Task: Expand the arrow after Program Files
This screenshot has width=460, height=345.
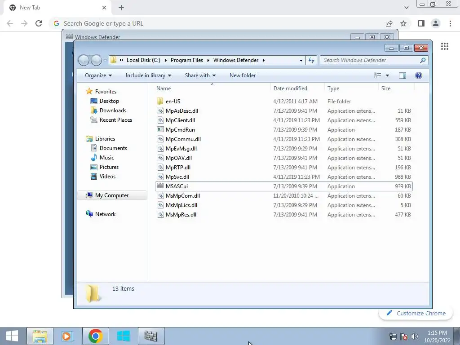Action: (x=208, y=61)
